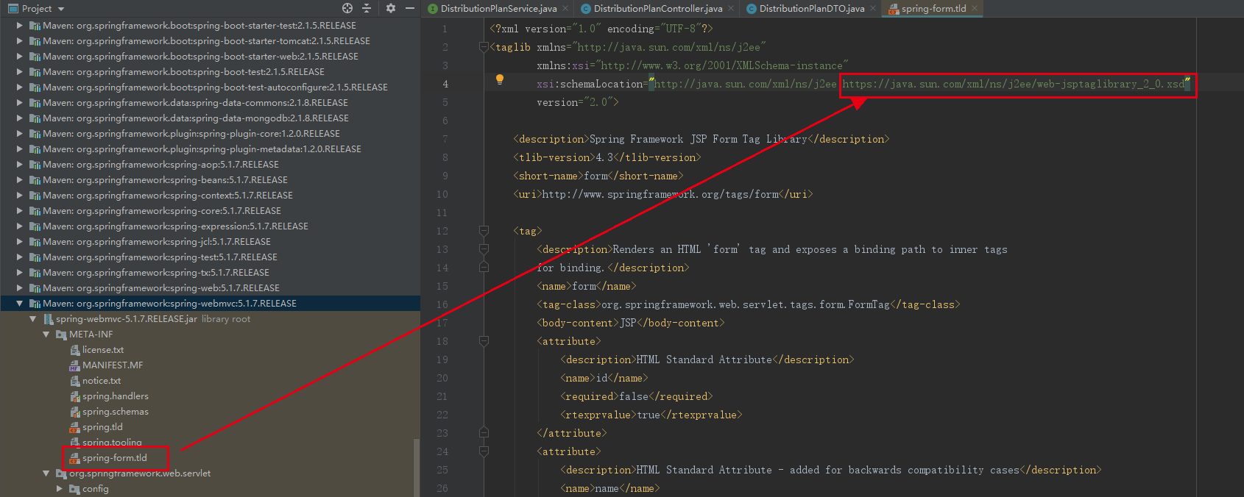Click the Collapse All icon in Project toolbar
1244x497 pixels.
(x=367, y=8)
